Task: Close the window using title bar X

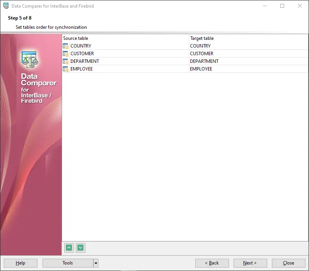Action: pos(299,6)
